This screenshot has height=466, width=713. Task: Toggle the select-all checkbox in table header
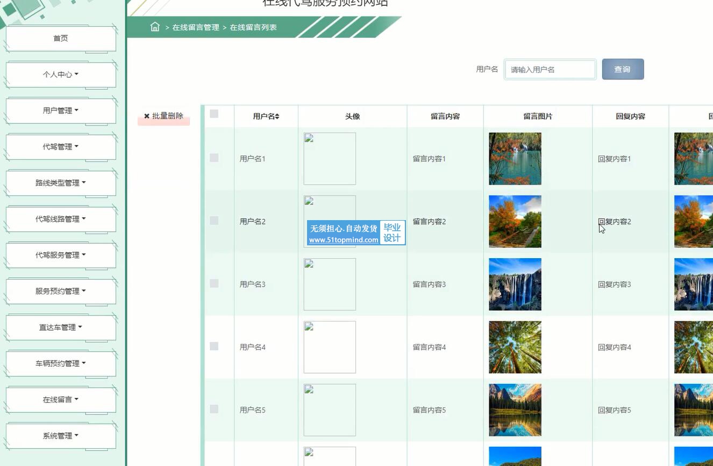214,114
